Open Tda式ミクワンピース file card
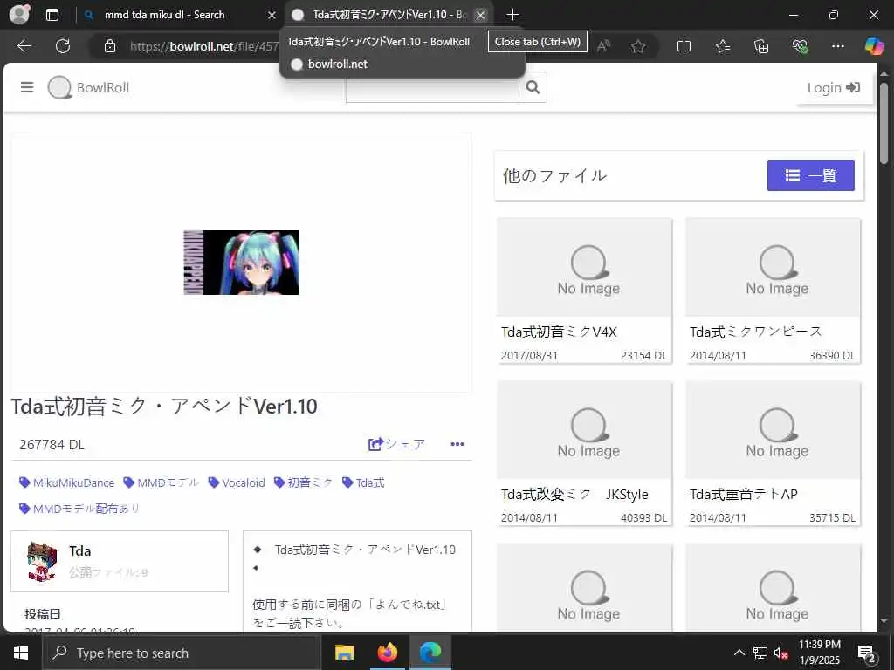The width and height of the screenshot is (894, 670). click(773, 290)
